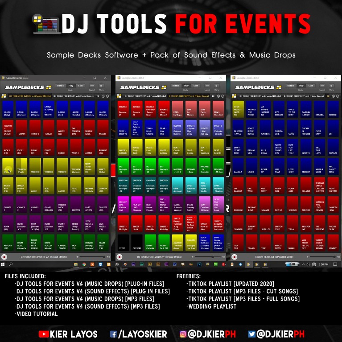Switch middle window to Edit mode
The width and height of the screenshot is (342, 342).
(x=196, y=86)
